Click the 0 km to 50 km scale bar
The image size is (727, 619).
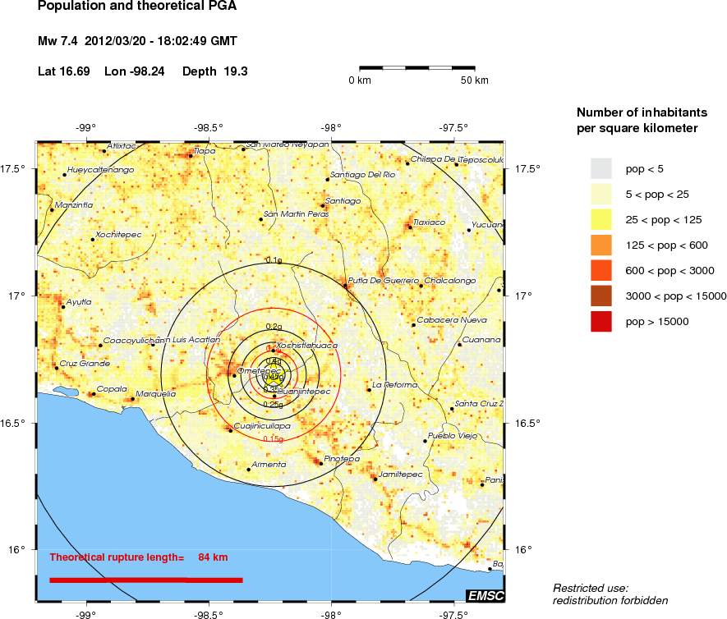click(x=417, y=68)
